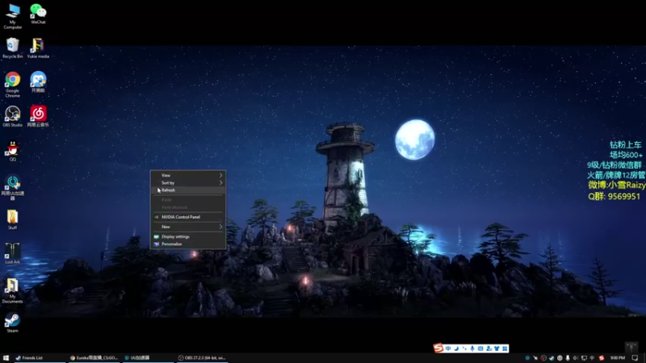Screen dimensions: 646x363
Task: Click the Sogou S logo on IME bar
Action: (438, 348)
